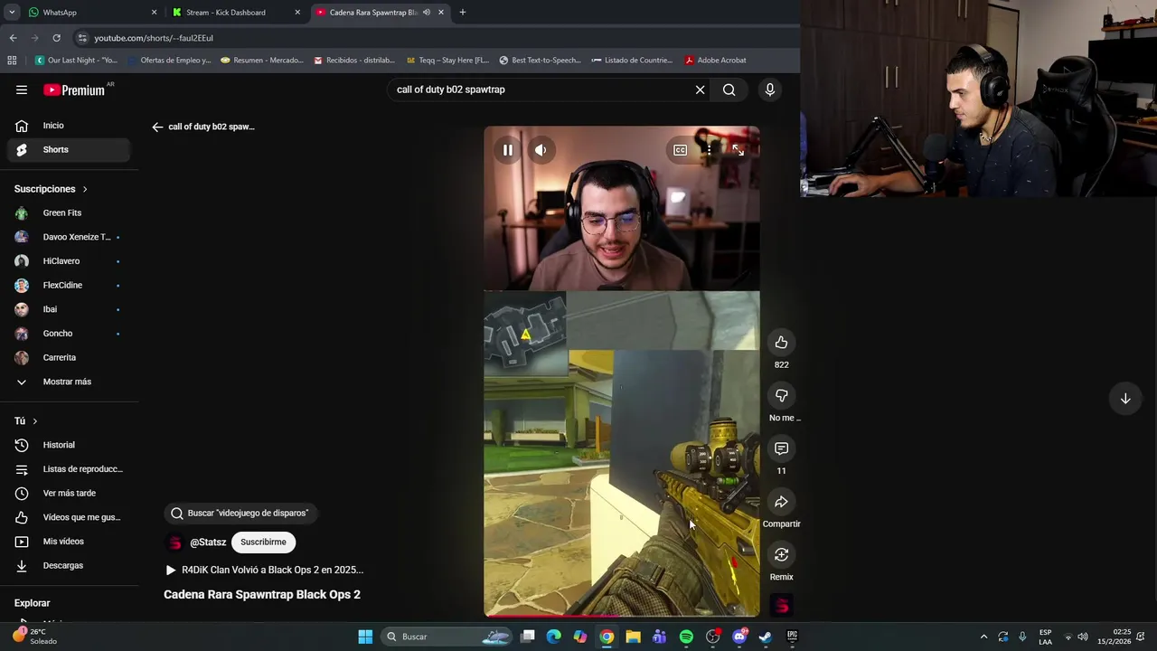The image size is (1157, 651).
Task: Open the Green Fits subscription
Action: tap(70, 213)
